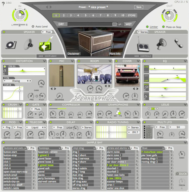189x192 pixels.
Task: Click the distortion MIX knob
Action: [x=41, y=83]
